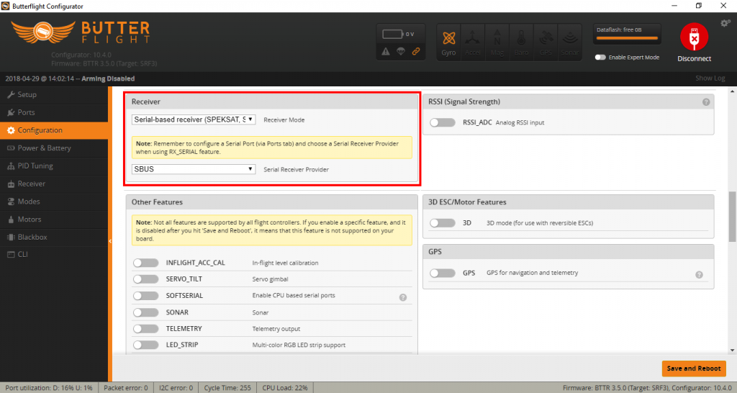The image size is (737, 393).
Task: Turn on the RSSI_ADC switch
Action: click(442, 123)
